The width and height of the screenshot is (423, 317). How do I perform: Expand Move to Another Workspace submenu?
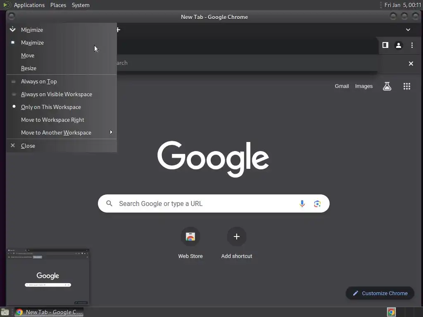(x=62, y=132)
